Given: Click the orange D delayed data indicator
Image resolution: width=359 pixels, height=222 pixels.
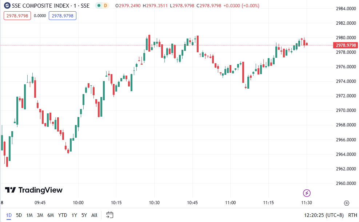Looking at the screenshot, I should [x=105, y=5].
